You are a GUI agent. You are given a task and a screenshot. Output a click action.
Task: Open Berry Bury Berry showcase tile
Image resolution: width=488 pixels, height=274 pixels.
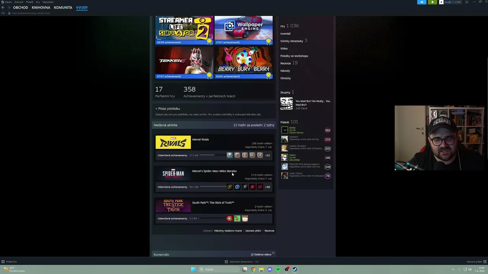click(x=244, y=62)
